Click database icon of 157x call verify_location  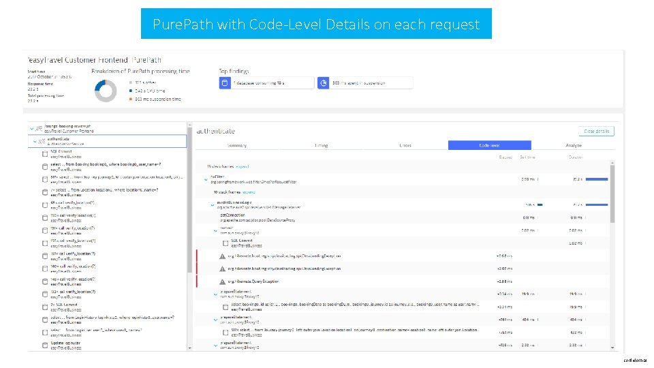click(x=45, y=256)
